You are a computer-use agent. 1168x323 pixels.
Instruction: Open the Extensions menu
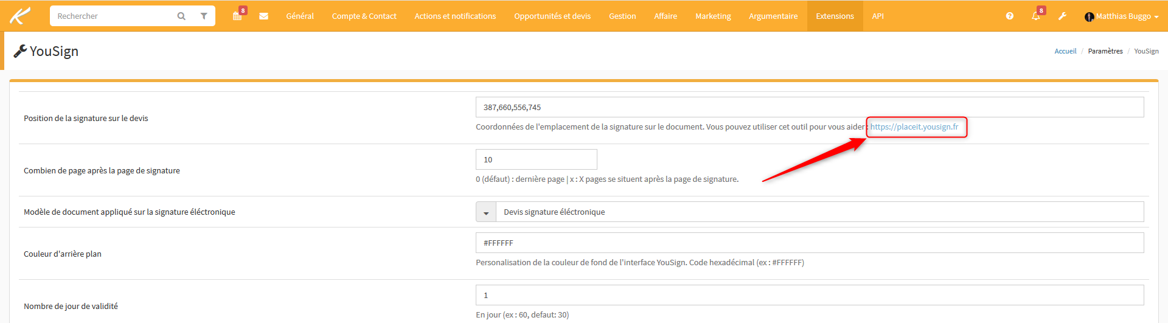[x=835, y=16]
